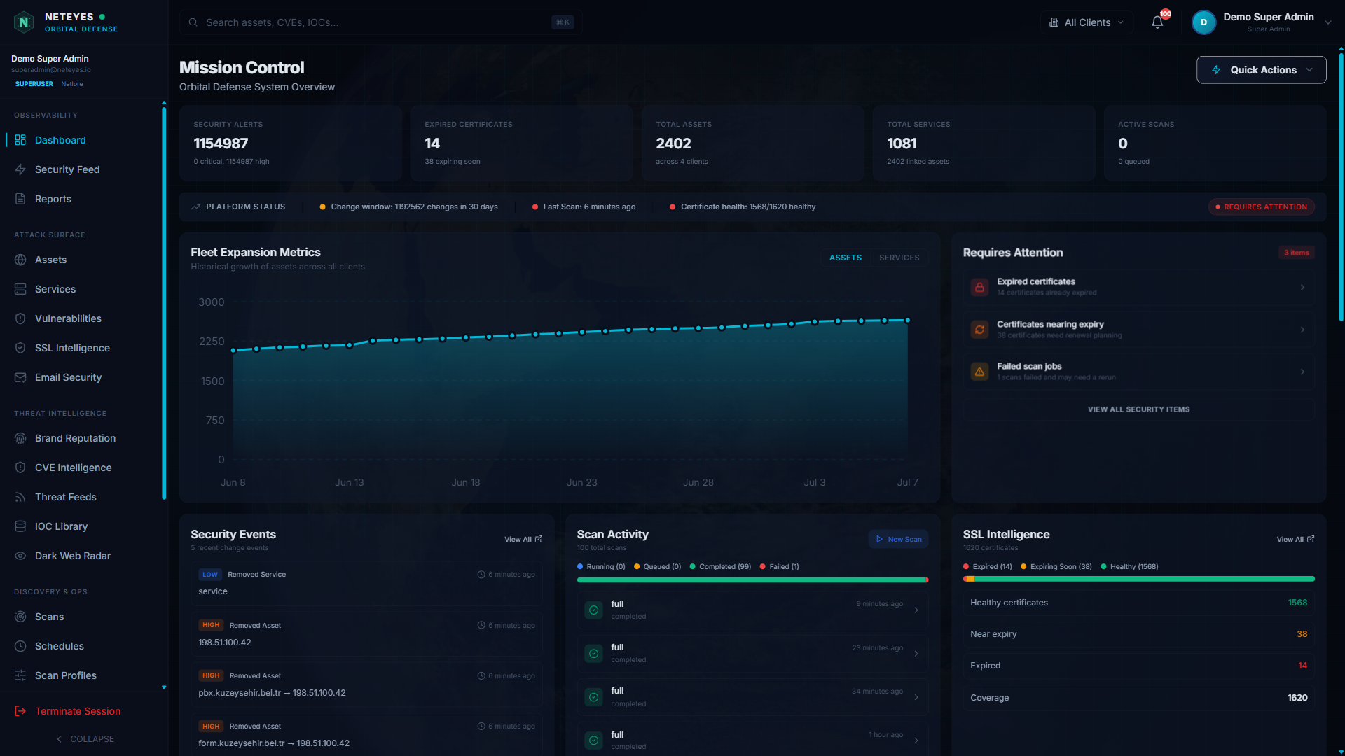Image resolution: width=1345 pixels, height=756 pixels.
Task: Click the Threat Feeds RSS icon
Action: tap(20, 497)
